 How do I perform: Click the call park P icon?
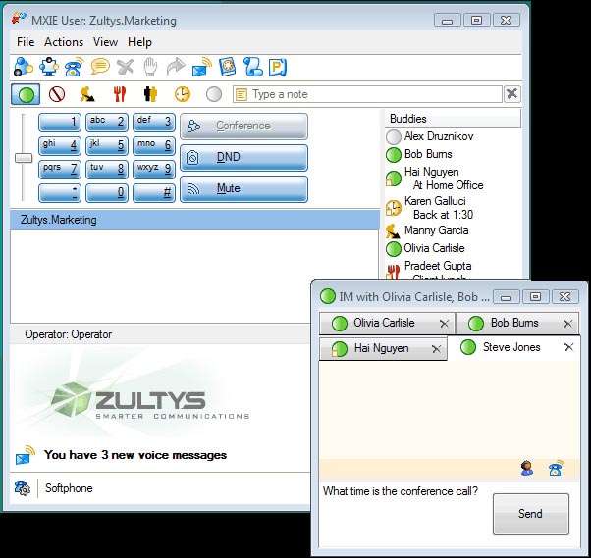(278, 68)
